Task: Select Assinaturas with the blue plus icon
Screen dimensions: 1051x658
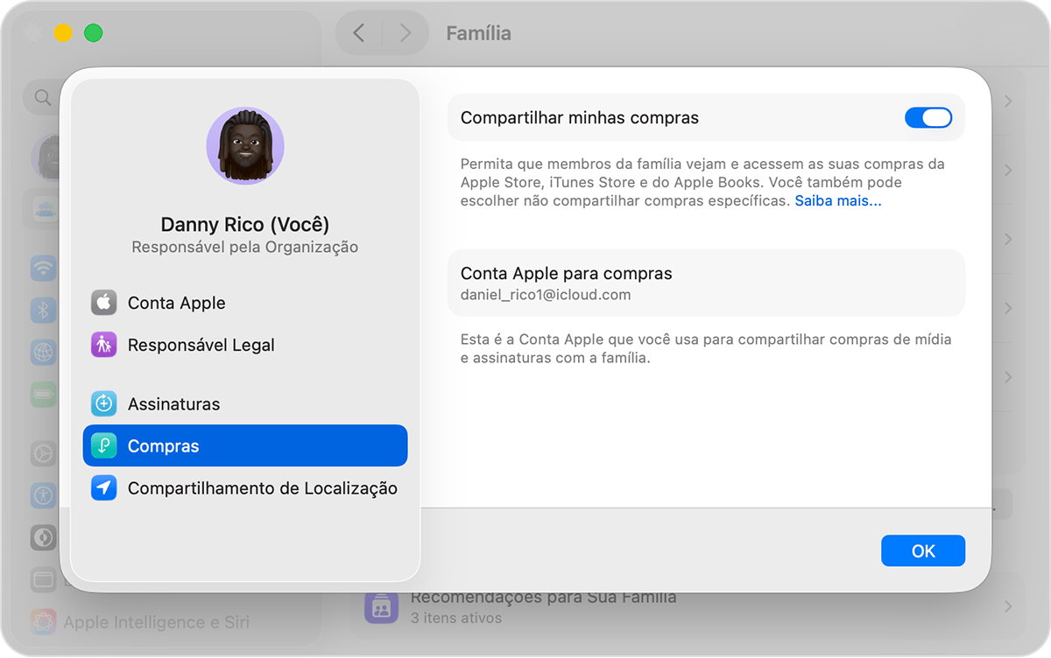Action: coord(103,403)
